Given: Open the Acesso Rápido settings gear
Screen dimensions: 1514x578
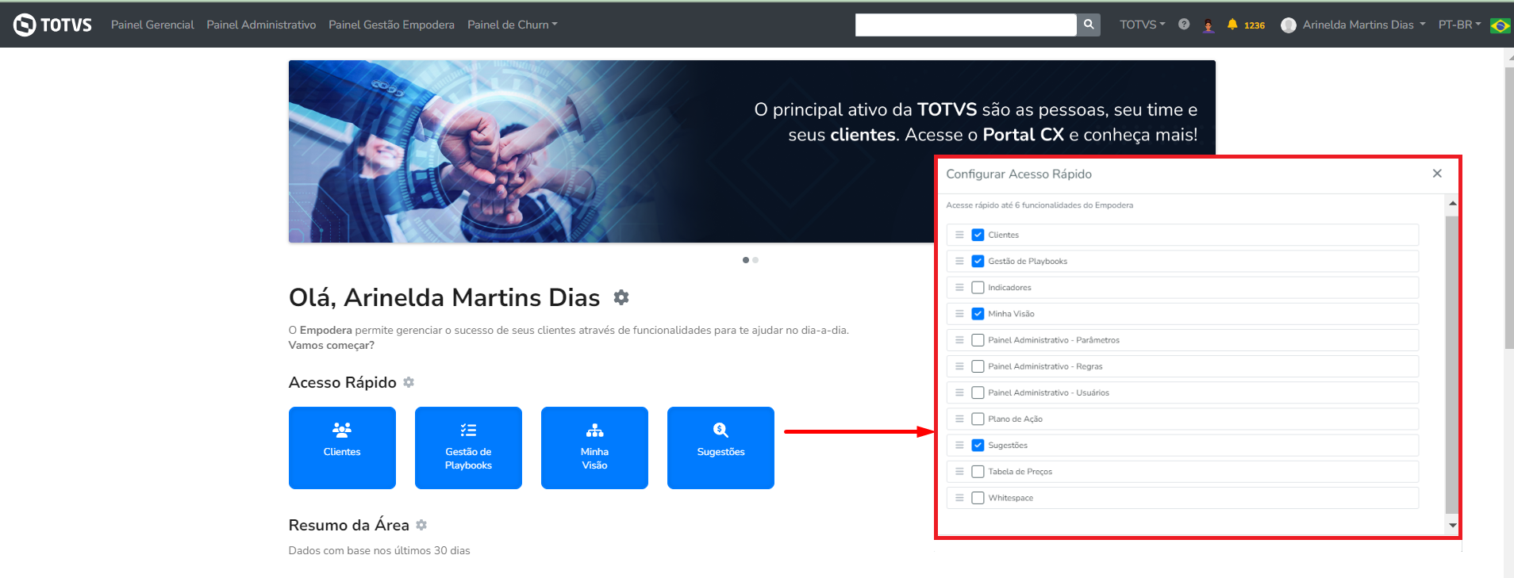Looking at the screenshot, I should click(409, 382).
